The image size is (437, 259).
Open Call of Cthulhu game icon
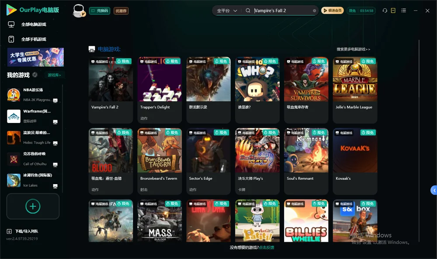(14, 159)
